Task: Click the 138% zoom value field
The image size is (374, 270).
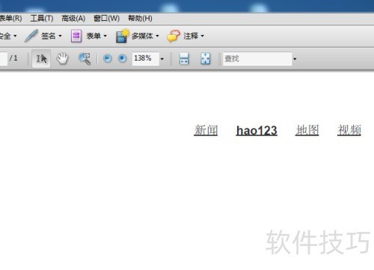Action: [x=146, y=59]
